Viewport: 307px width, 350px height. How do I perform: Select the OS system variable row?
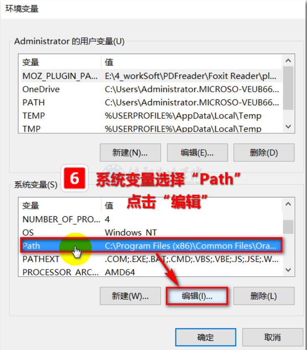pos(151,232)
